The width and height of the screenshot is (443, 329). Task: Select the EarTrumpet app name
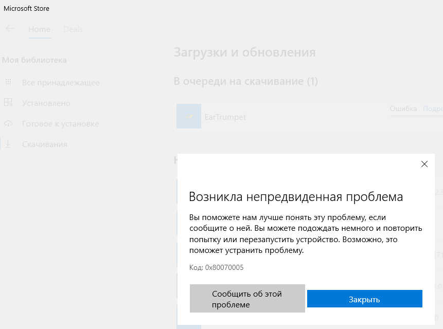pos(225,117)
